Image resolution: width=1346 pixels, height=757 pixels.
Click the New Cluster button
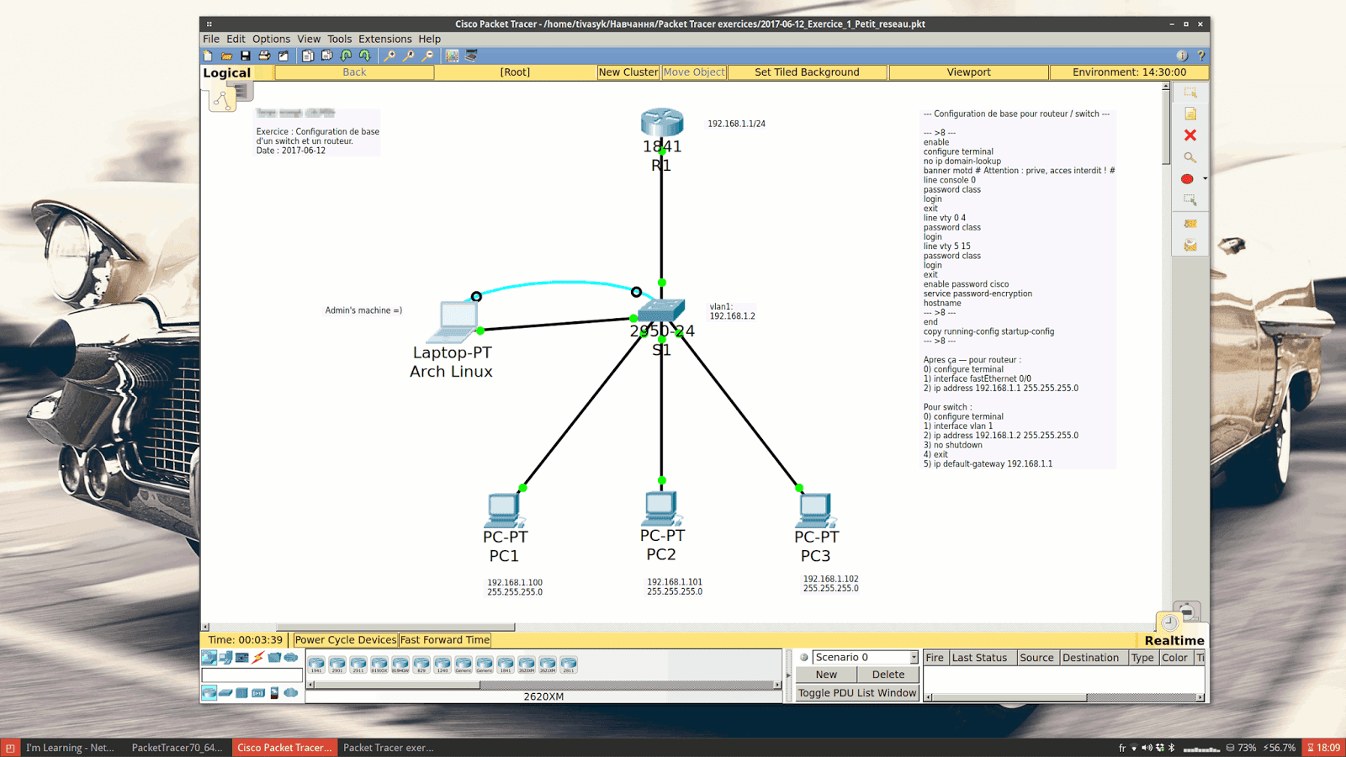pos(628,72)
